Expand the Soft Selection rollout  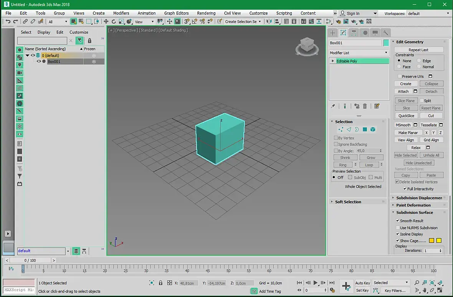click(x=348, y=202)
